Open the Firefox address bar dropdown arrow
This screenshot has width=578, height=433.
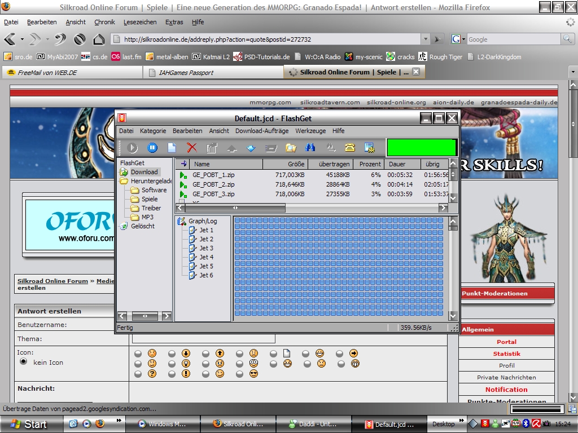[x=426, y=39]
